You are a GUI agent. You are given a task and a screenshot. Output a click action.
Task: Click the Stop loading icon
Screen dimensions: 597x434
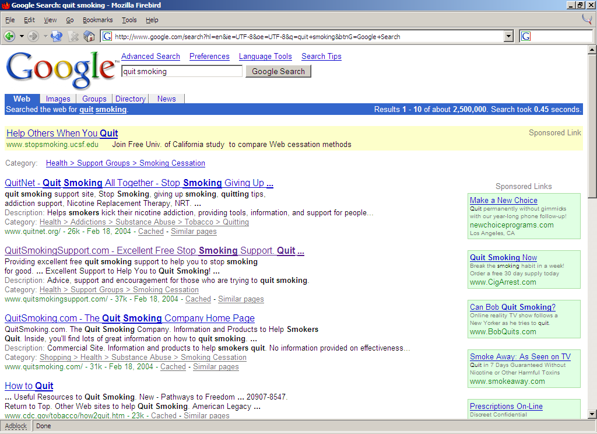(x=73, y=36)
